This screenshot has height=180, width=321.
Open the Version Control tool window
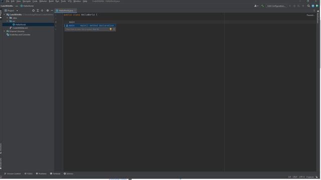point(13,173)
